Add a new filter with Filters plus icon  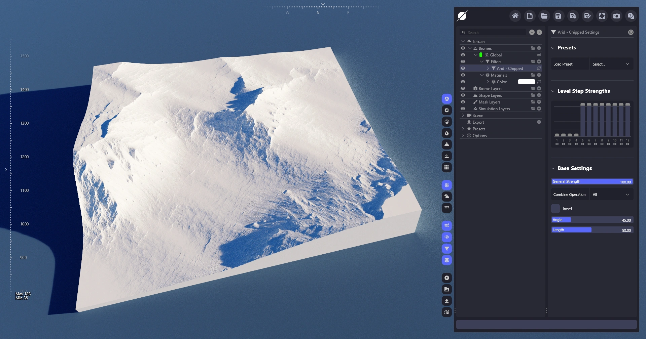[x=539, y=61]
